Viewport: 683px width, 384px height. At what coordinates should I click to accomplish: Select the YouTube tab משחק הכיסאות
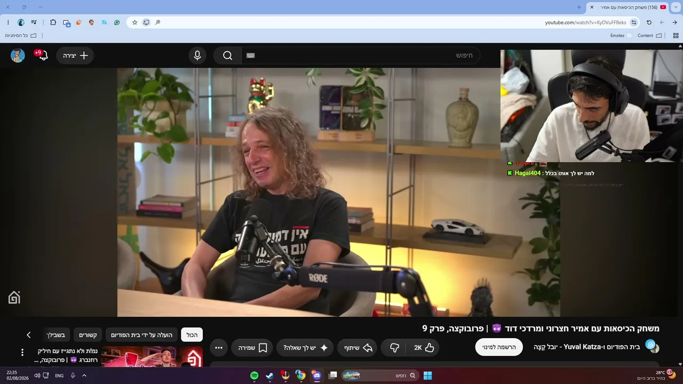coord(628,7)
